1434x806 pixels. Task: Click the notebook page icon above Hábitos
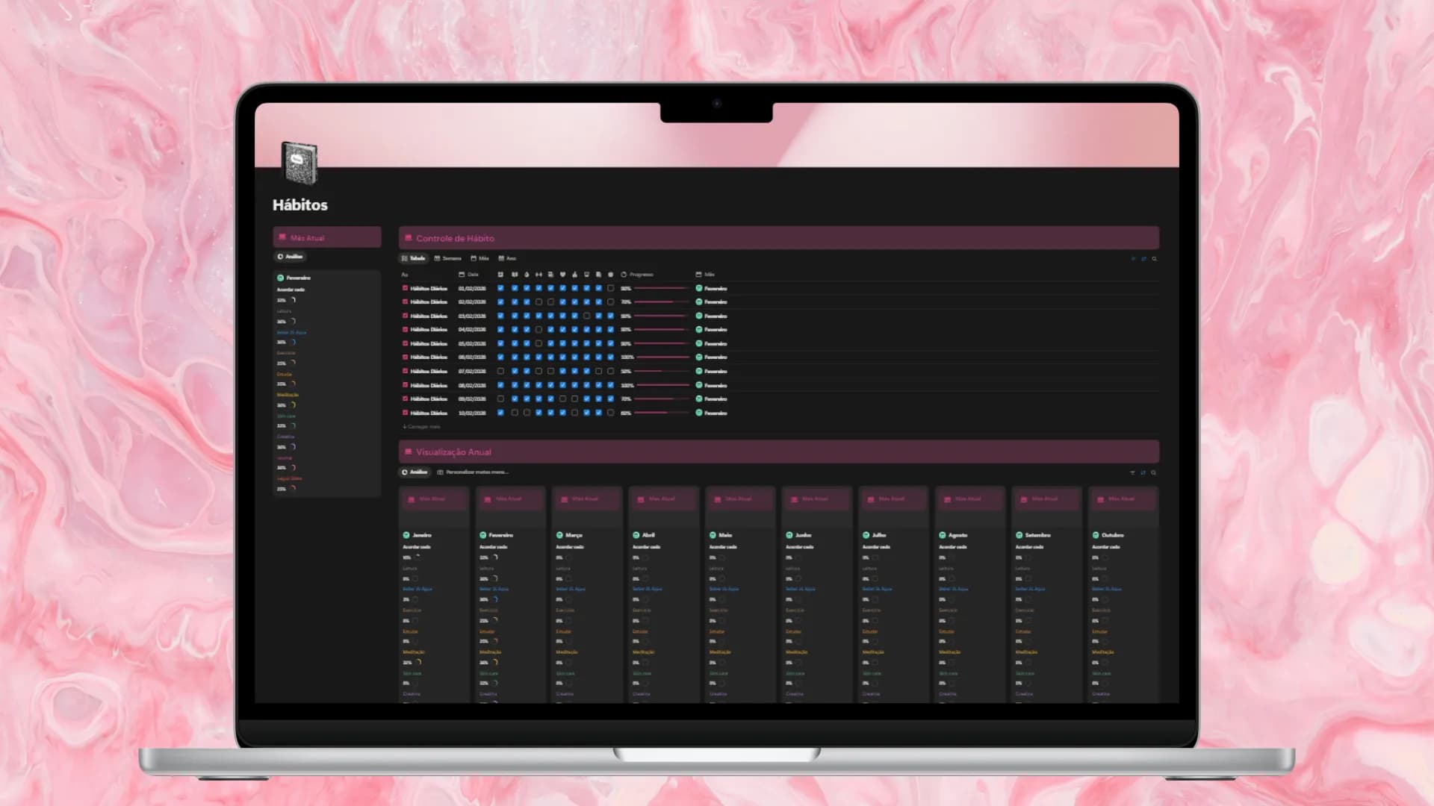point(299,162)
